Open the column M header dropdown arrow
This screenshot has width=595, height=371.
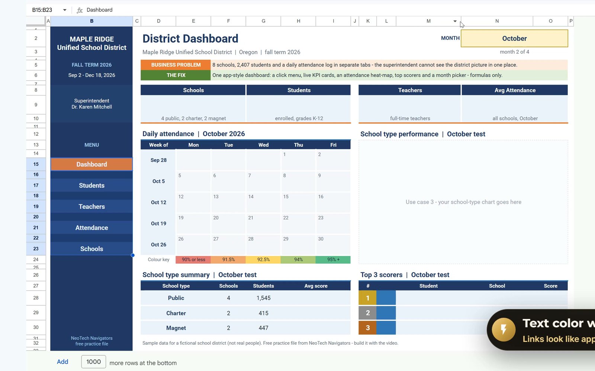(x=455, y=21)
